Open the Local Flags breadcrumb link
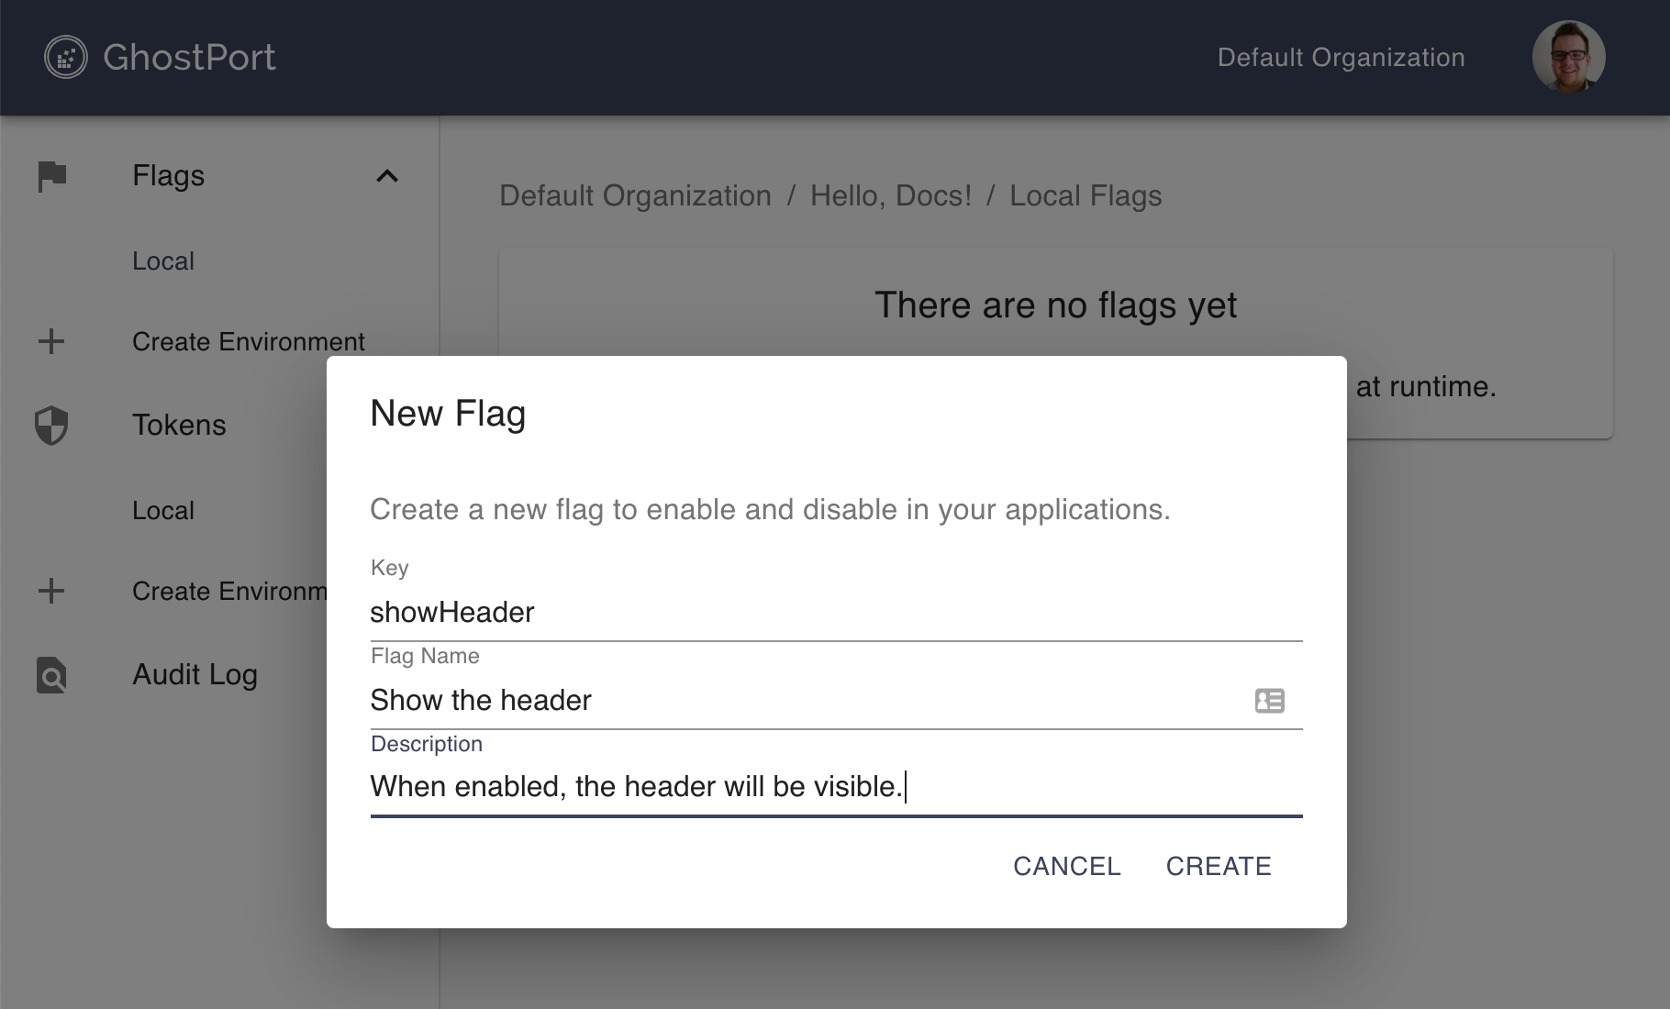The image size is (1670, 1009). 1085,195
